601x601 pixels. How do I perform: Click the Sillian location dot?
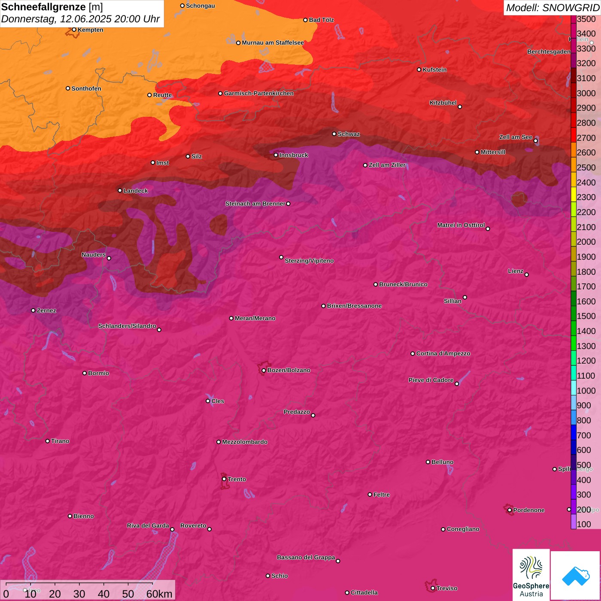click(465, 297)
